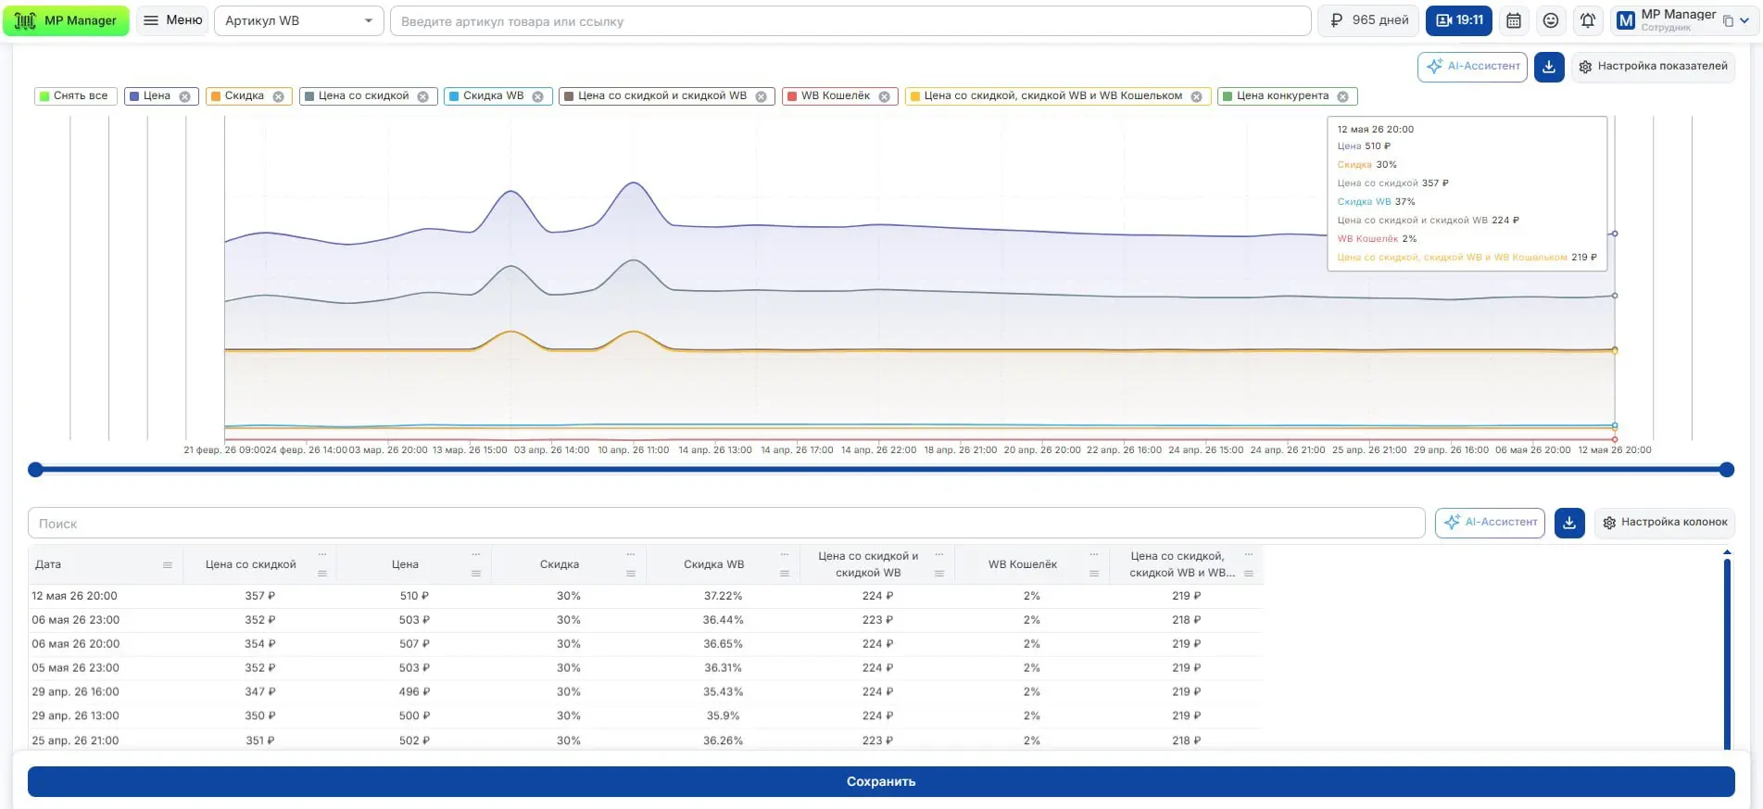
Task: Toggle the Снять все legend checkbox
Action: click(75, 96)
